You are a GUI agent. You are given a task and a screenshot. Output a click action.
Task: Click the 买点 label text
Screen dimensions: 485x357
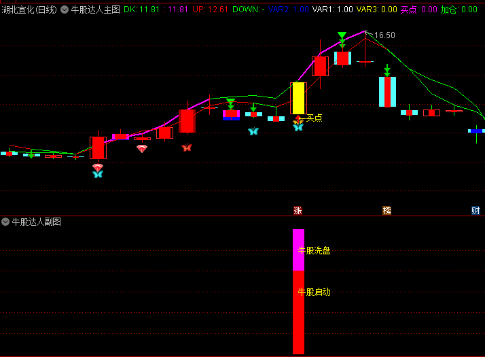click(x=314, y=118)
